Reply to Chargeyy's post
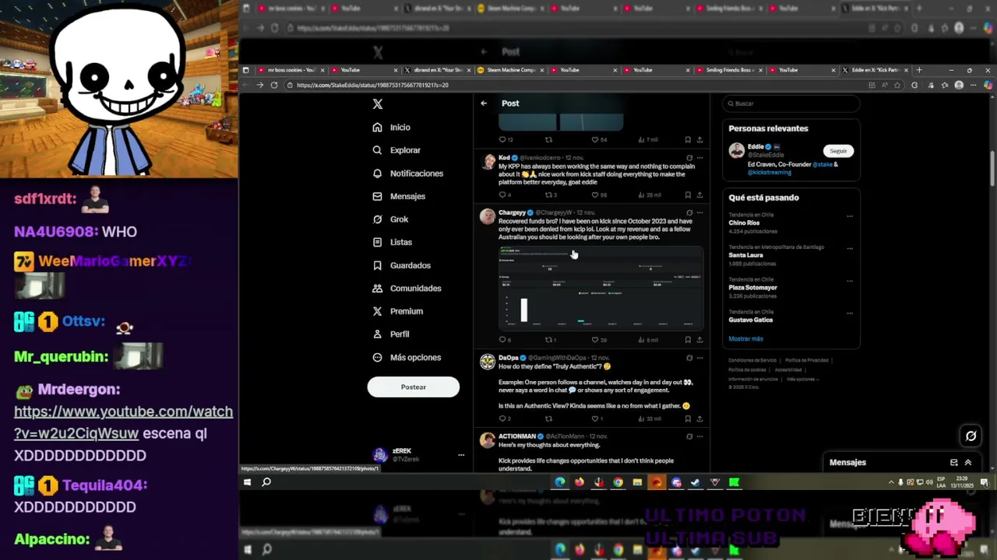 tap(503, 340)
